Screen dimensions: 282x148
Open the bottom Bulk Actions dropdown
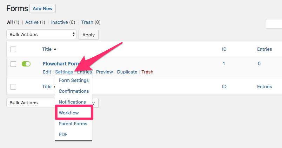point(31,103)
